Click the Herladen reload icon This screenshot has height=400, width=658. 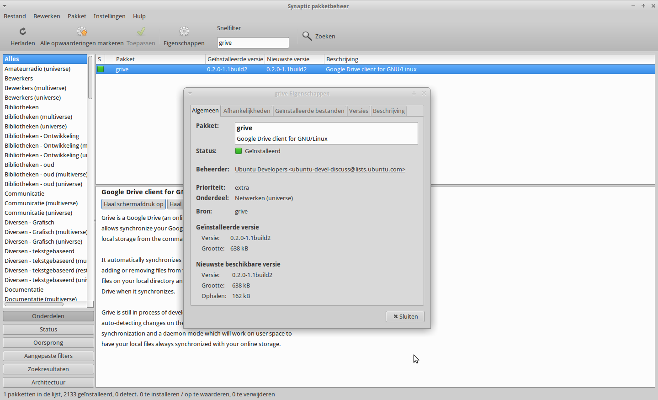(23, 31)
